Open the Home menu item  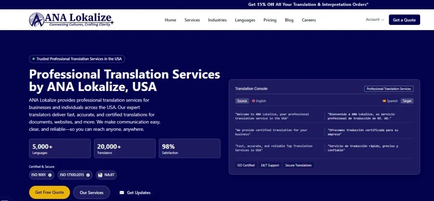170,20
